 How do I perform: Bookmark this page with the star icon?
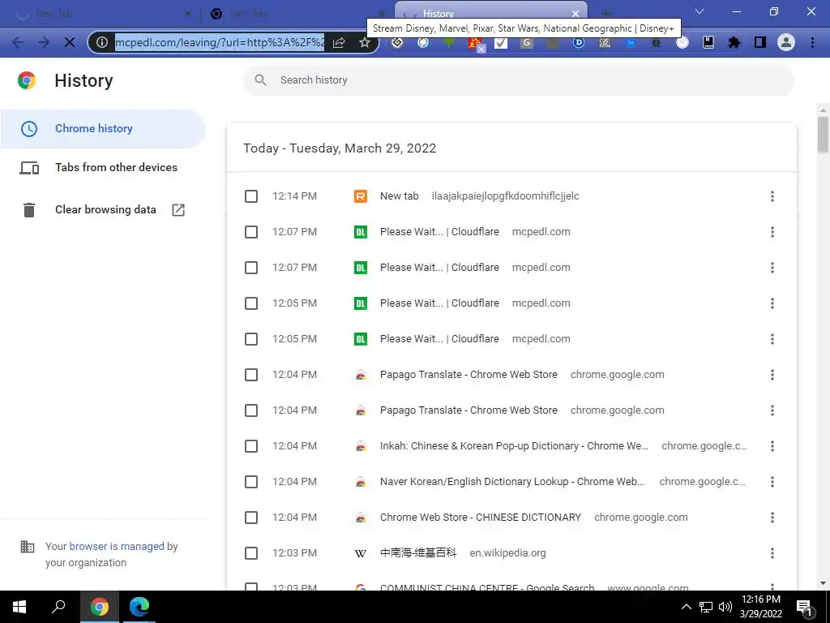coord(364,42)
